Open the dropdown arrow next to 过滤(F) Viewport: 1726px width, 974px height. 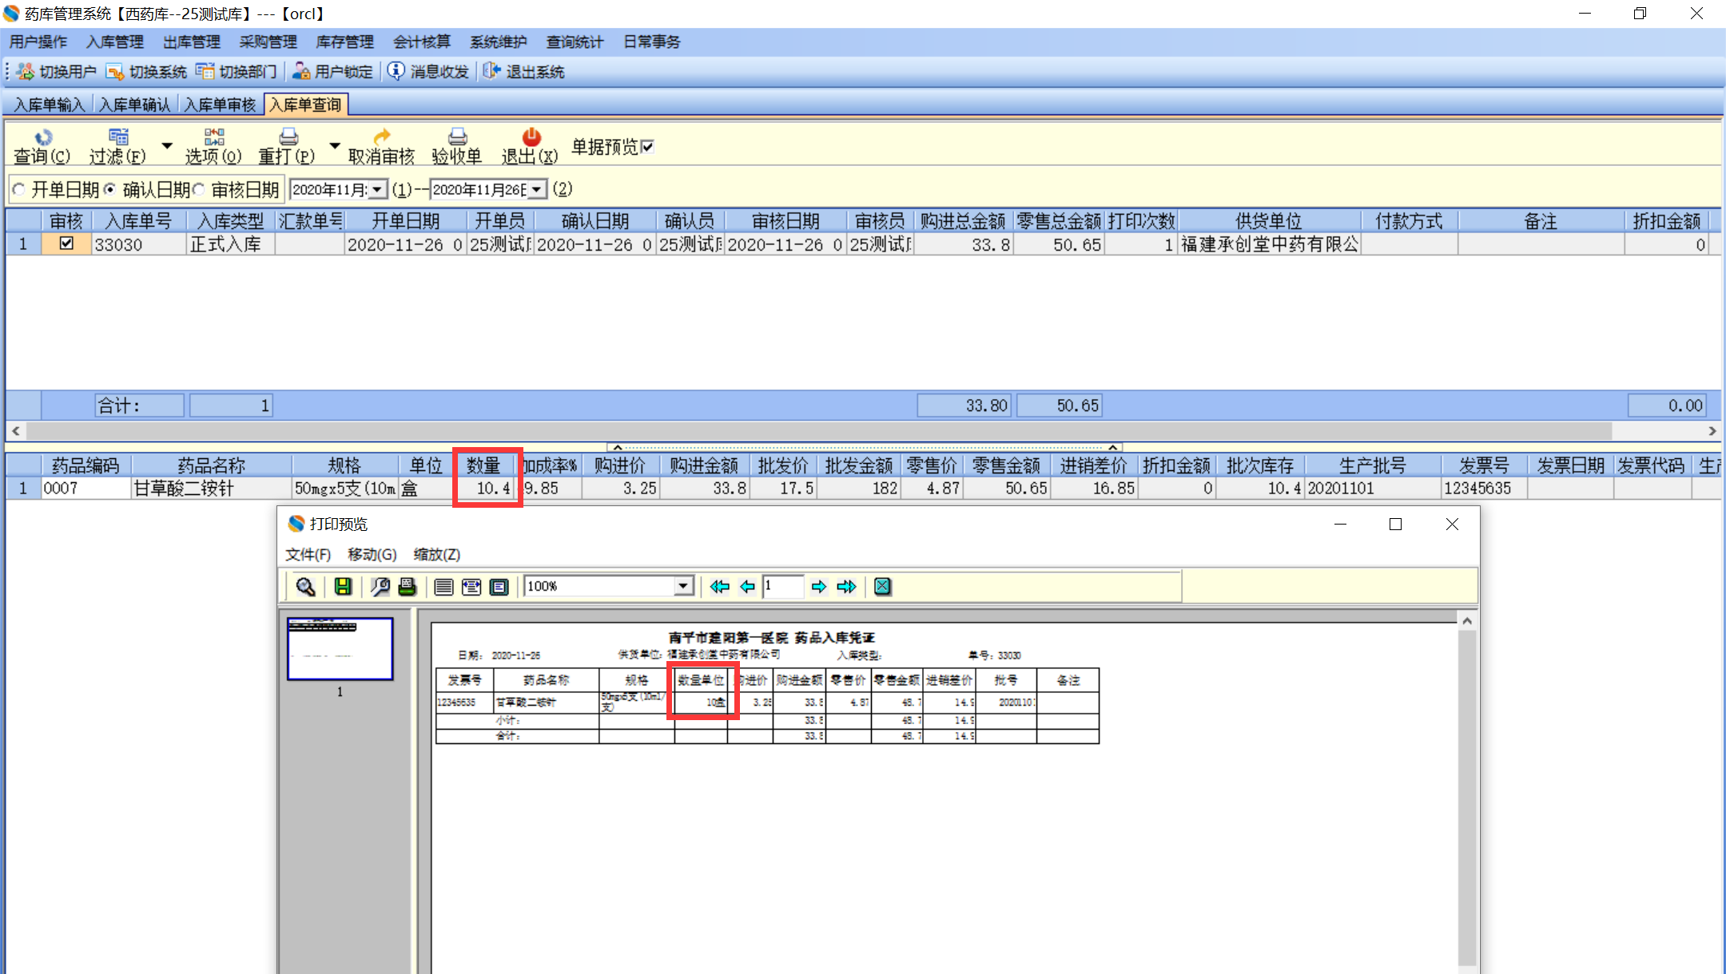point(167,146)
